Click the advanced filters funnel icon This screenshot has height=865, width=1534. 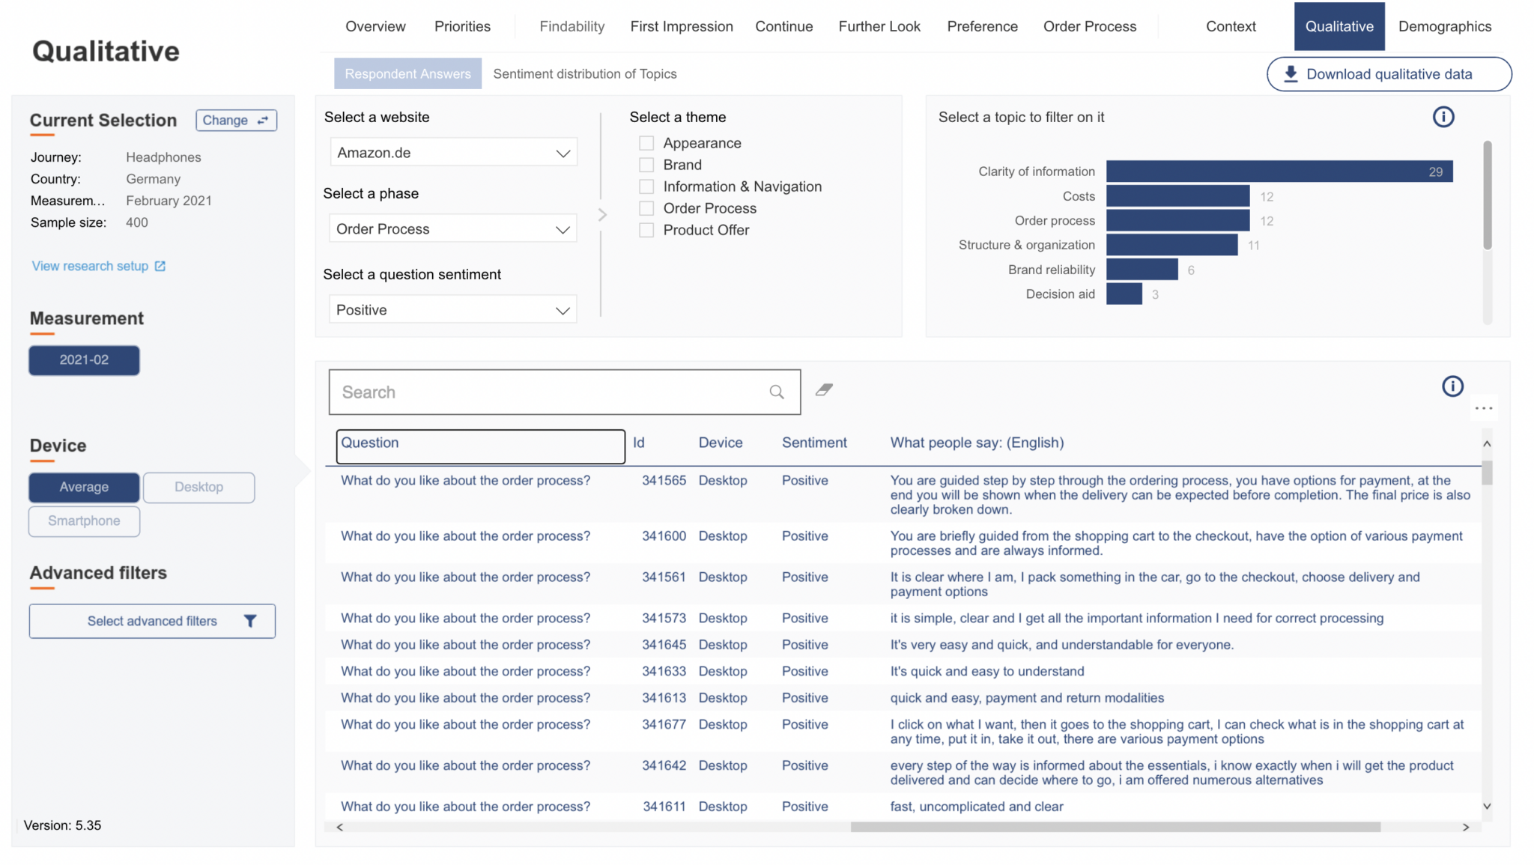click(250, 621)
